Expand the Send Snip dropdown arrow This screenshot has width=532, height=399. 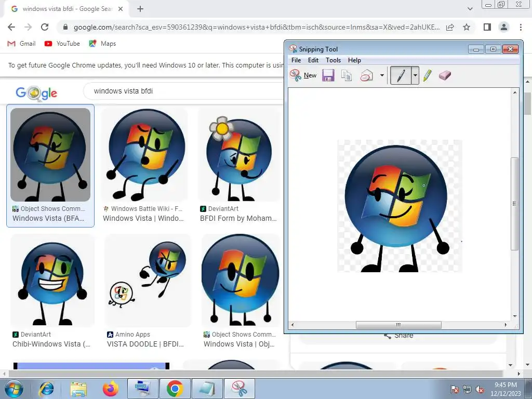382,75
